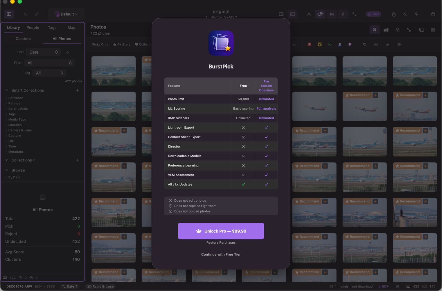
Task: Add a new collection plus icon
Action: point(78,160)
